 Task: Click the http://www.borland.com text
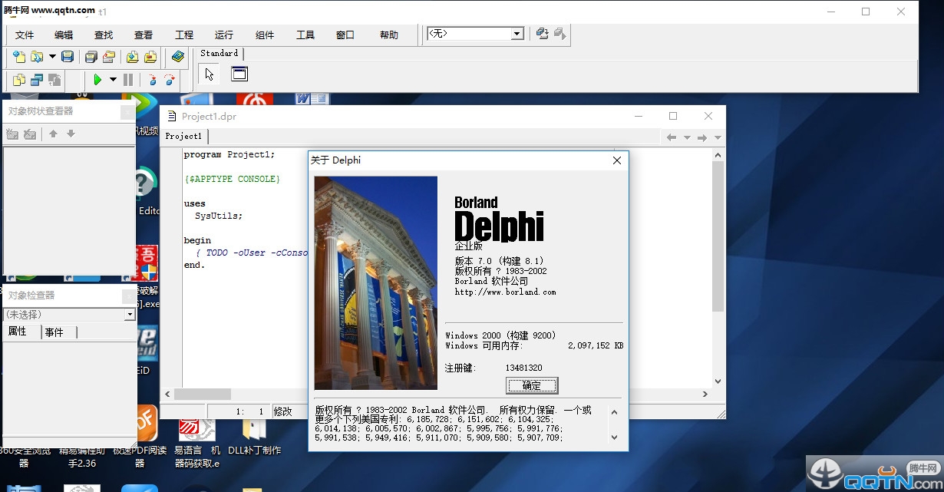(x=505, y=292)
